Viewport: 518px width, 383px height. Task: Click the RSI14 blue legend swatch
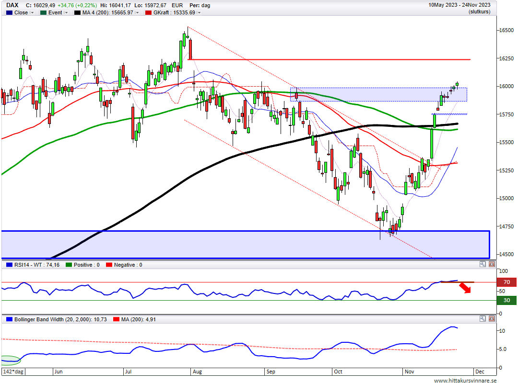[9, 265]
